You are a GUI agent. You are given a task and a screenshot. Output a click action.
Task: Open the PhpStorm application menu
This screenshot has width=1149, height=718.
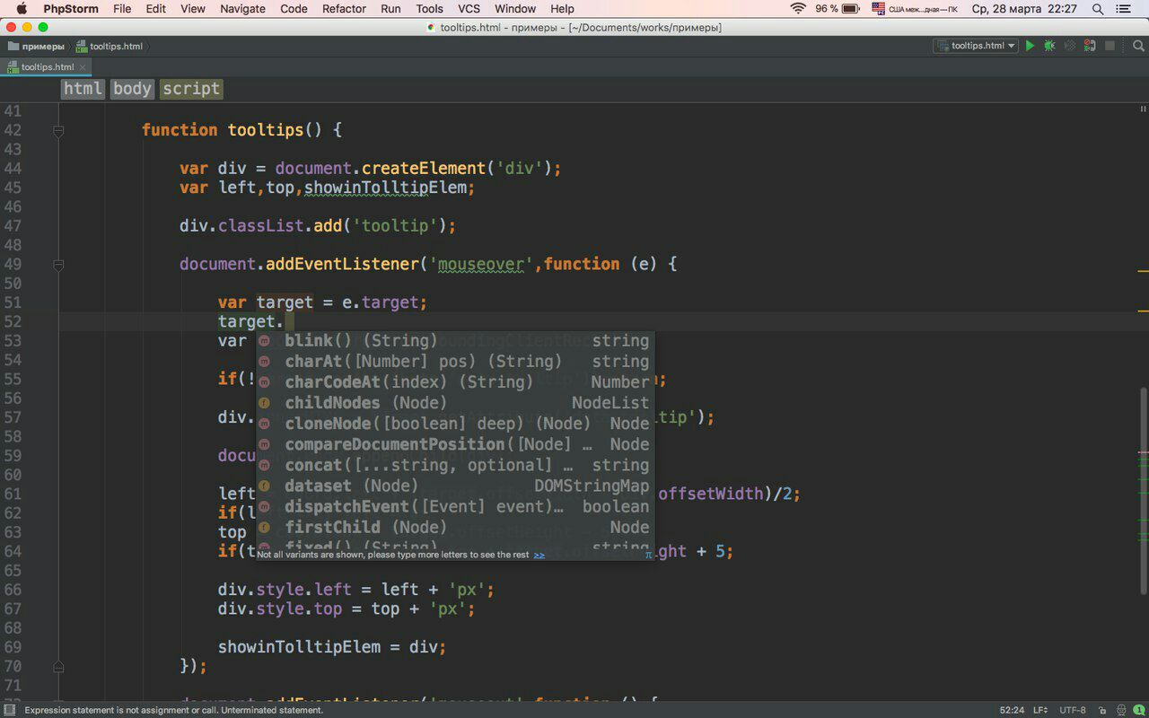coord(71,9)
